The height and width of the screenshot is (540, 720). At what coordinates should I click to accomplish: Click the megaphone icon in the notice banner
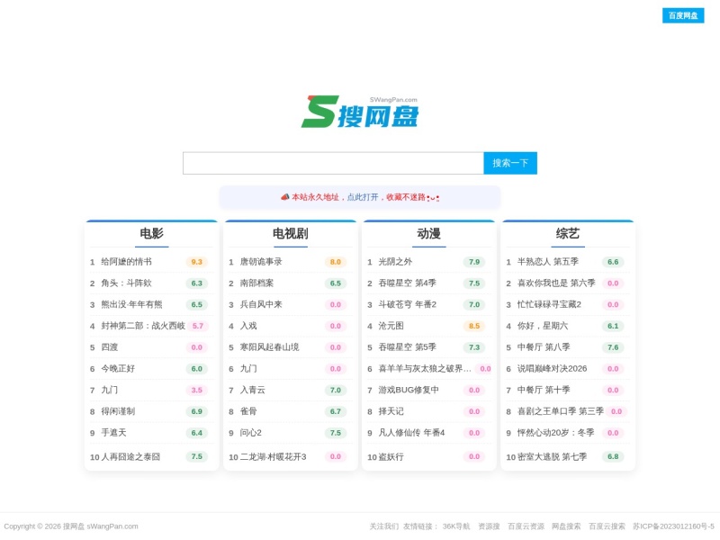point(284,197)
